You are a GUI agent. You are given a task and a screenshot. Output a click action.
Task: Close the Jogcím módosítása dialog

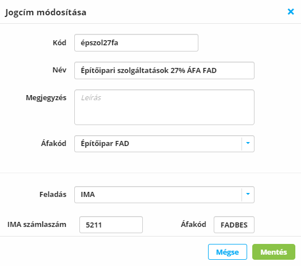coord(291,12)
